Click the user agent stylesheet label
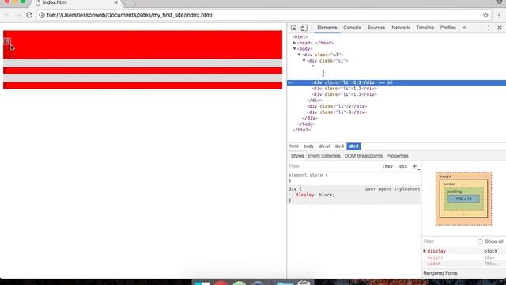Viewport: 506px width, 285px height. click(392, 189)
